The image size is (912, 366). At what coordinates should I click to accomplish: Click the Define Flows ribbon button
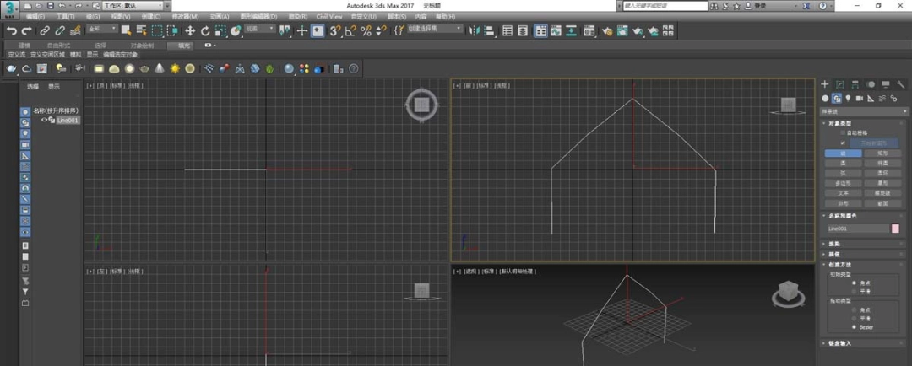16,55
